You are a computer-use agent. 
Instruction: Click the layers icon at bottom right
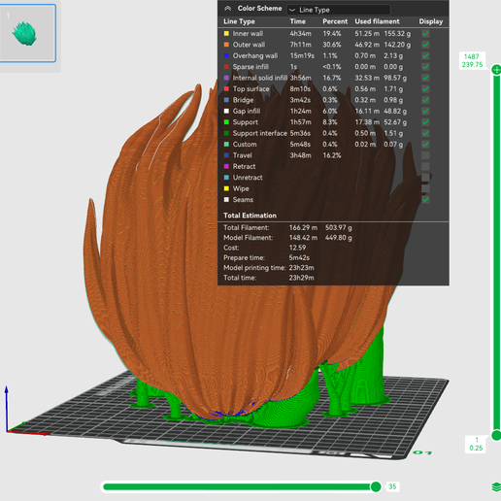[x=496, y=486]
